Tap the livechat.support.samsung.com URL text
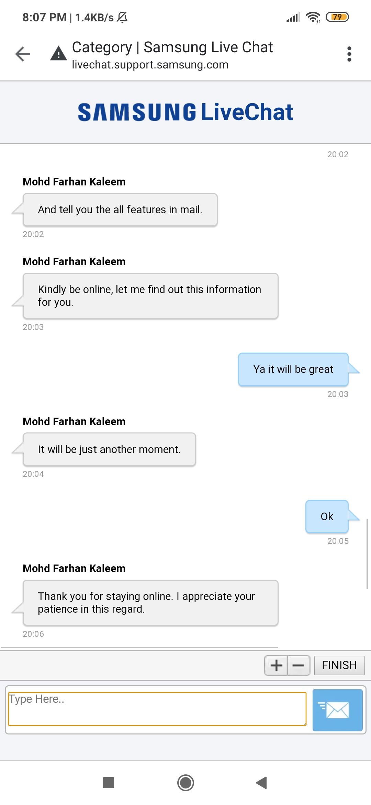Screen dimensions: 371x805 (x=150, y=65)
